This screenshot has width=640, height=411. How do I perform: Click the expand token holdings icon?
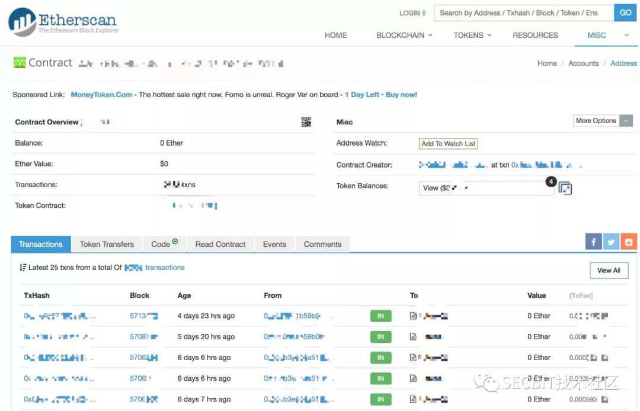pyautogui.click(x=565, y=188)
